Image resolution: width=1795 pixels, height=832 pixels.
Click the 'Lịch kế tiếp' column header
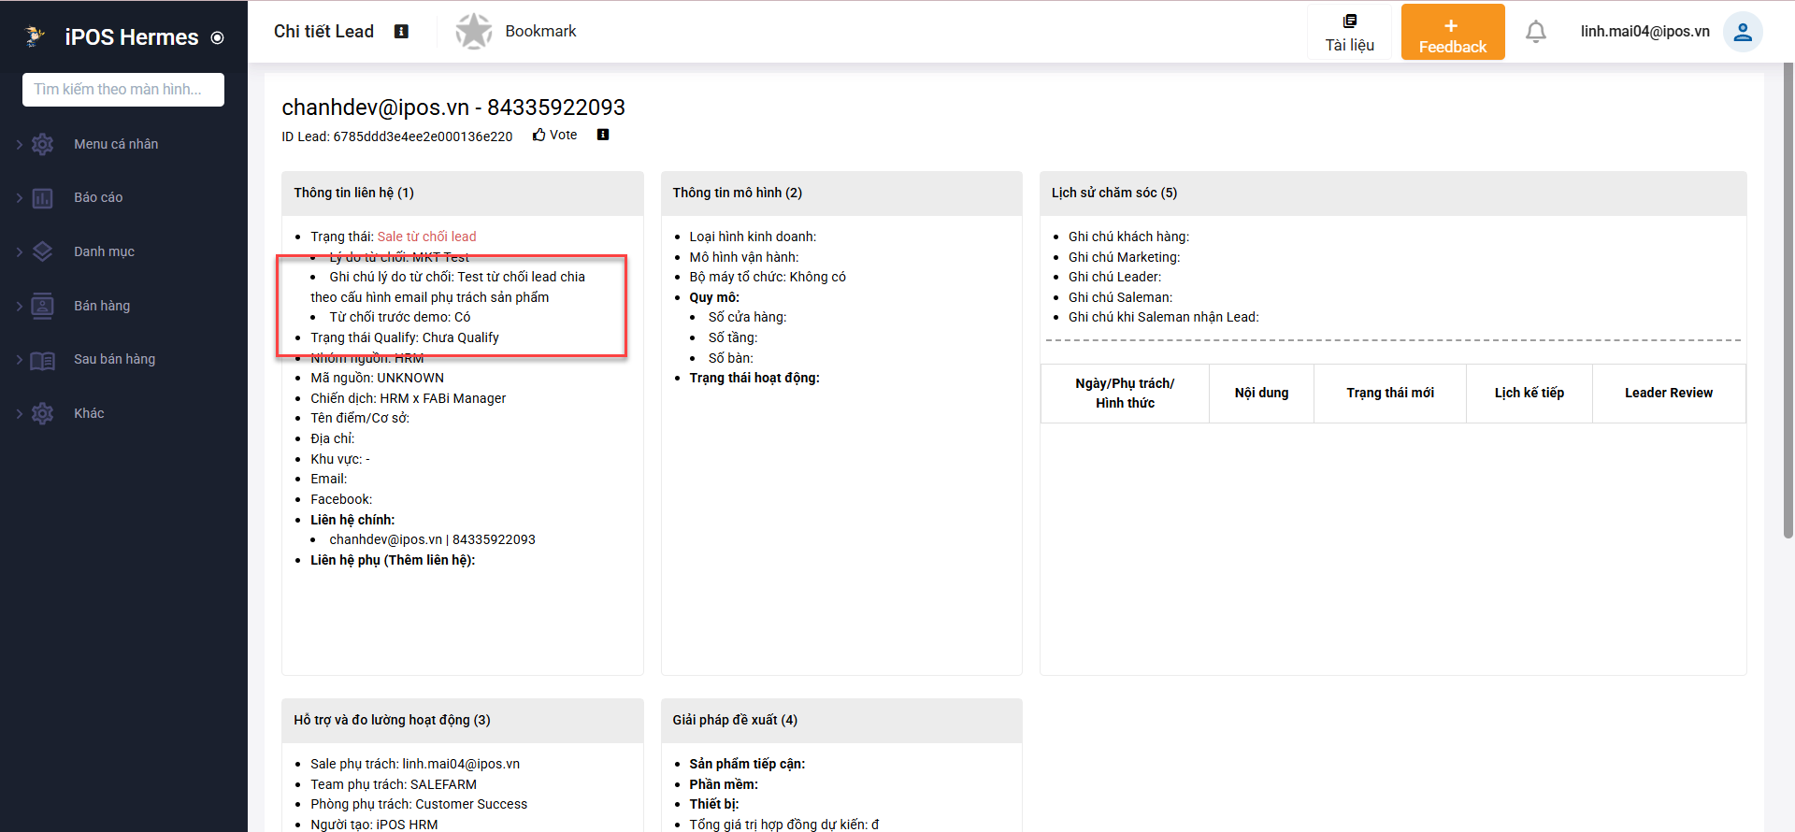(1529, 394)
